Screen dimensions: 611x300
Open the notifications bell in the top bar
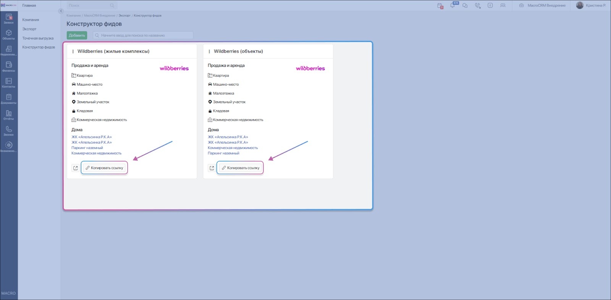pos(453,5)
